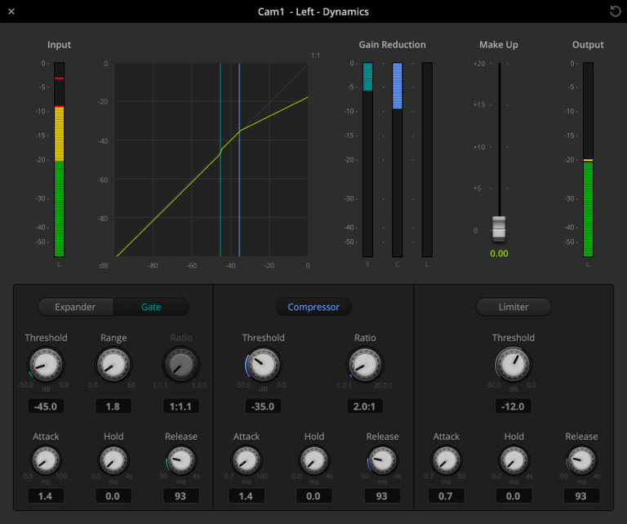Edit the Limiter Hold value 0.0
The image size is (627, 524).
coord(514,496)
